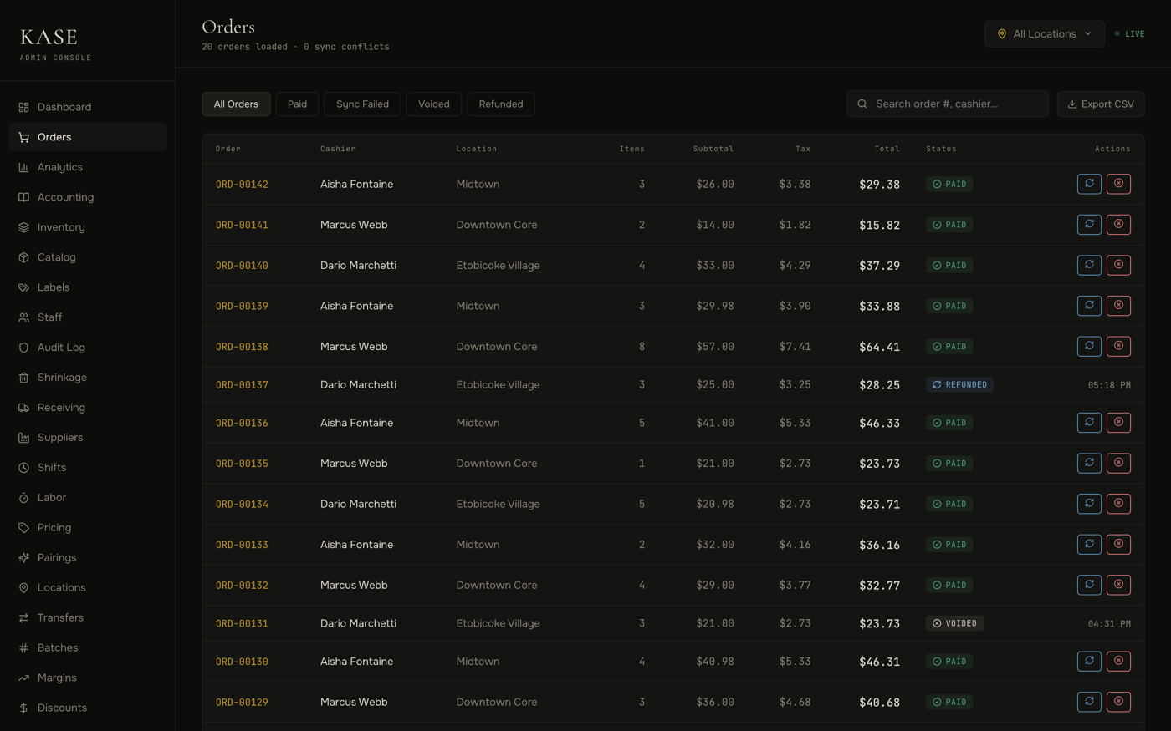Image resolution: width=1171 pixels, height=731 pixels.
Task: Open the Inventory page
Action: click(x=87, y=227)
